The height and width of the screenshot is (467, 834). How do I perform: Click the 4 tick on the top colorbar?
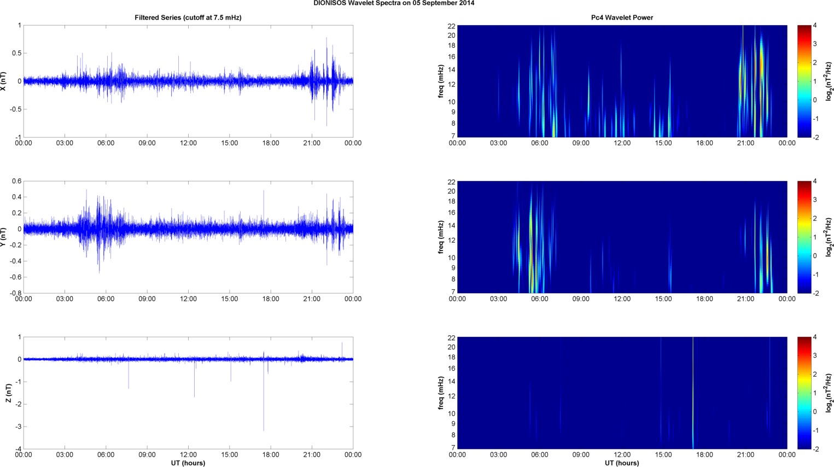(x=815, y=26)
